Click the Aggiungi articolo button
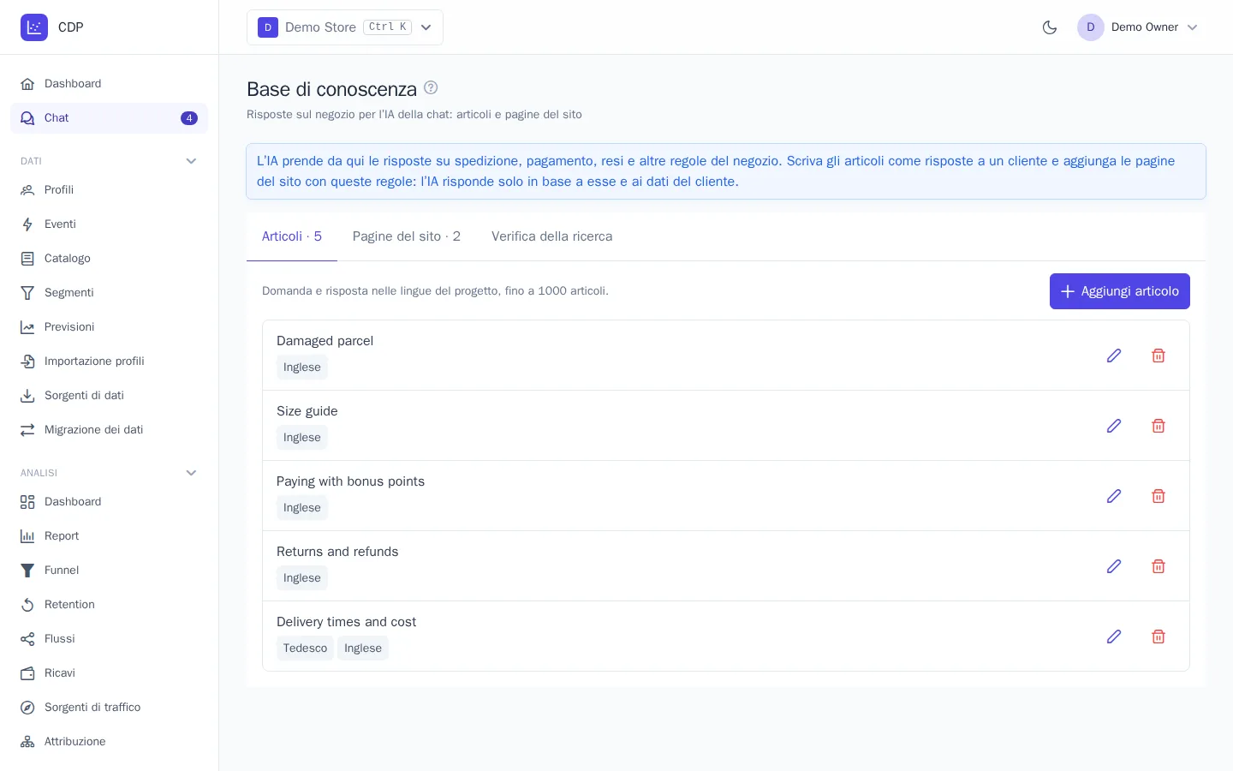1233x771 pixels. pyautogui.click(x=1120, y=291)
